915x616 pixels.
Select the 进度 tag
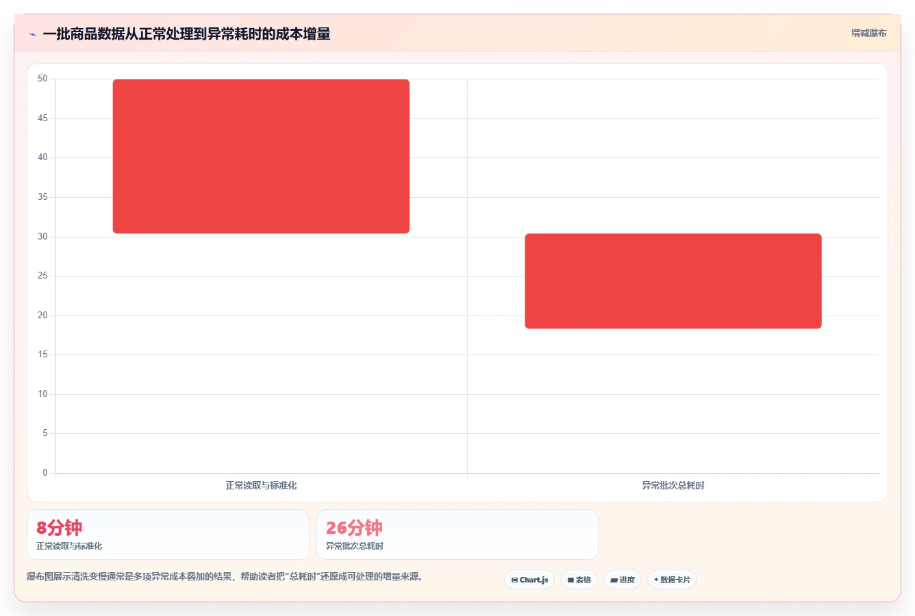pyautogui.click(x=622, y=580)
